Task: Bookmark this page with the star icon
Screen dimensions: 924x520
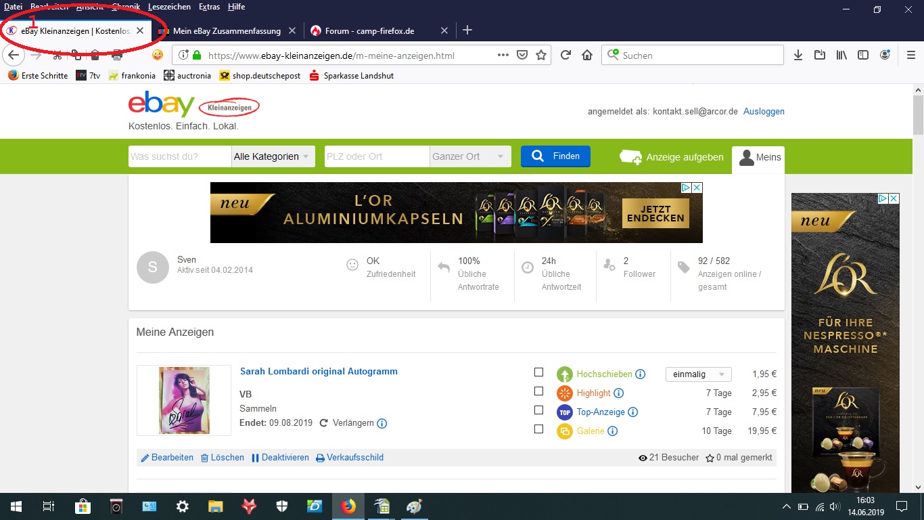Action: pos(541,55)
